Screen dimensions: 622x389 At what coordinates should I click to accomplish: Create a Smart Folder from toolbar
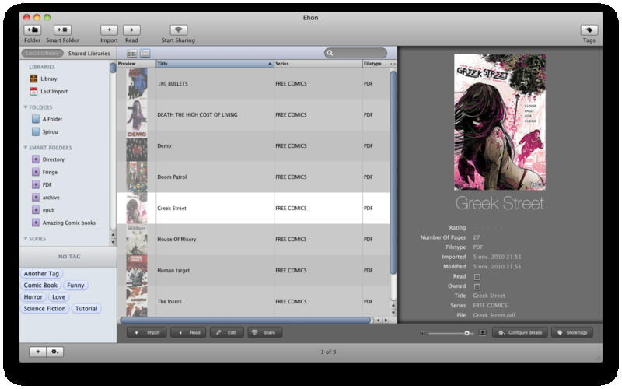(62, 30)
